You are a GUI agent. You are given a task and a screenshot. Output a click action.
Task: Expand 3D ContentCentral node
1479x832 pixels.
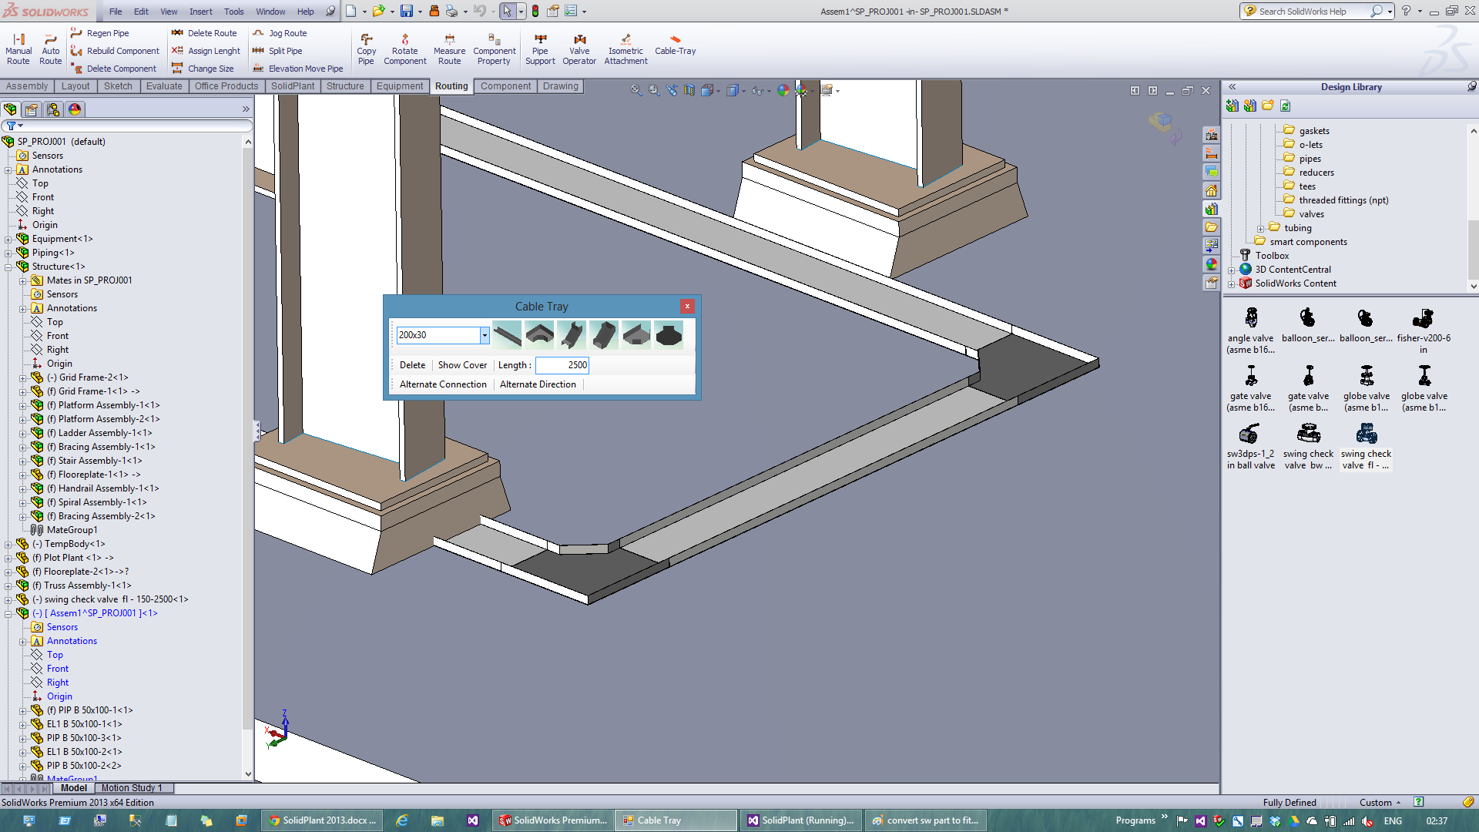(x=1231, y=270)
